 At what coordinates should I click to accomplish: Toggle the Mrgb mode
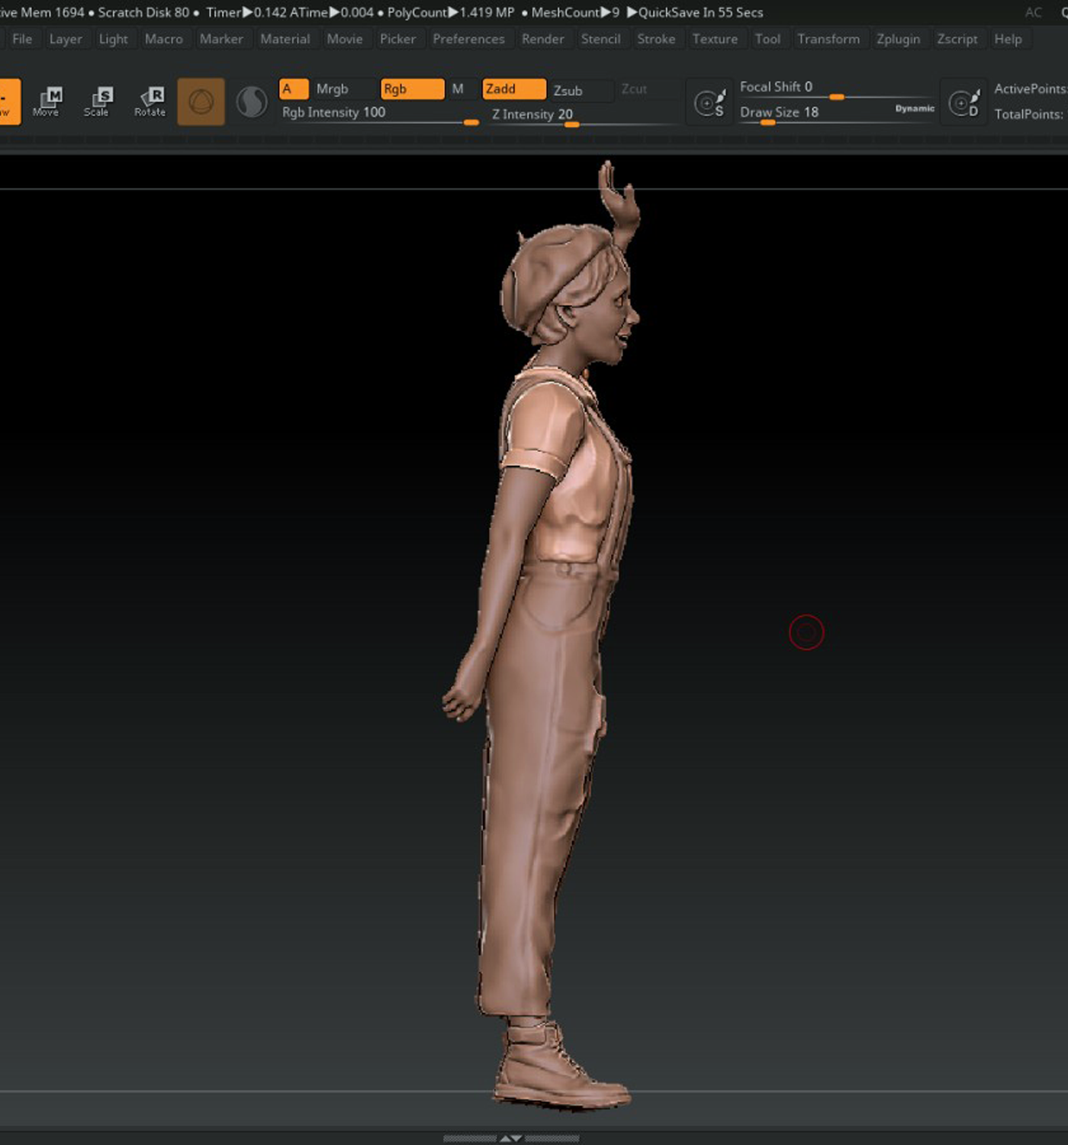click(x=333, y=89)
